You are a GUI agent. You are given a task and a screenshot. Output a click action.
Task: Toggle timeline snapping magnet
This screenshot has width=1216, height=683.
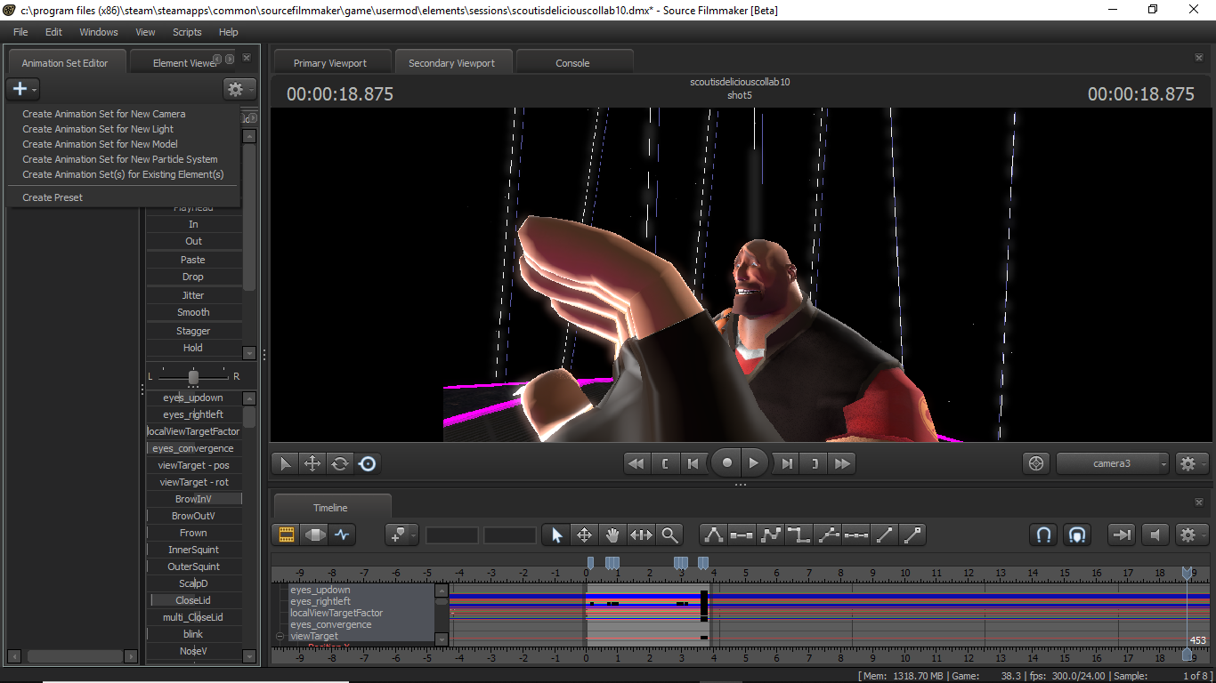pyautogui.click(x=1044, y=534)
